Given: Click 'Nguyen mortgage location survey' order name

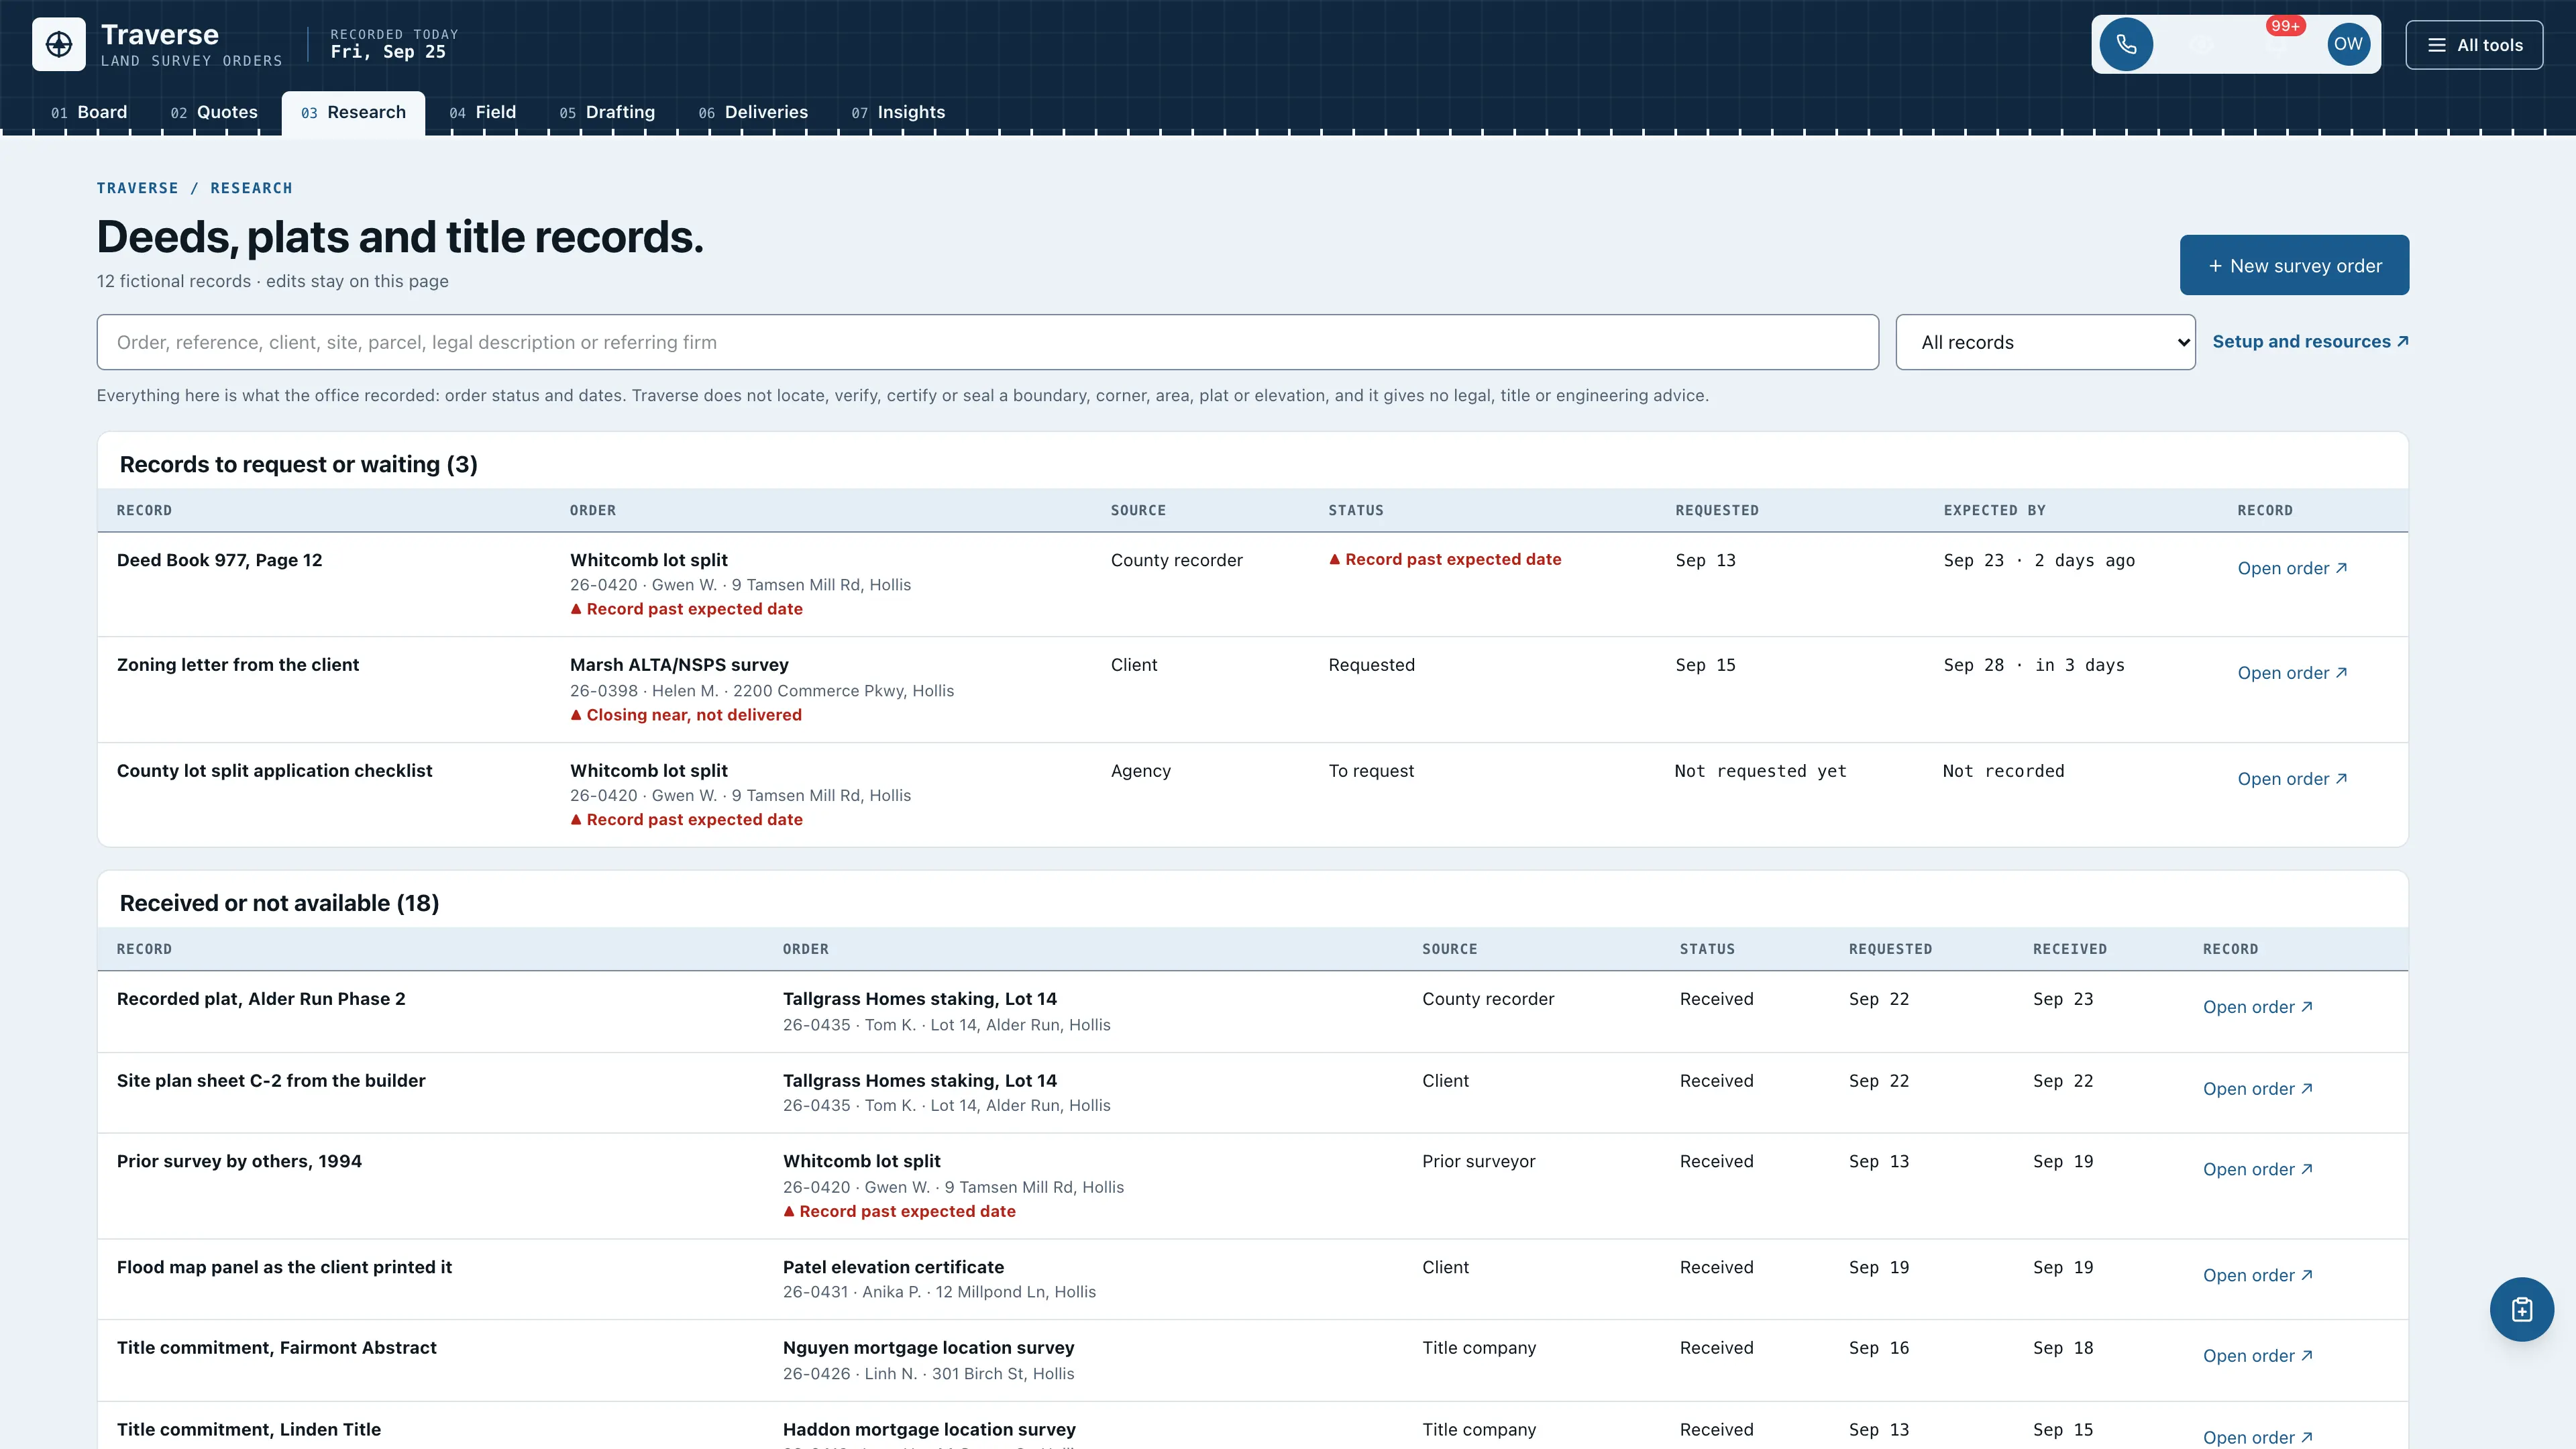Looking at the screenshot, I should coord(928,1348).
